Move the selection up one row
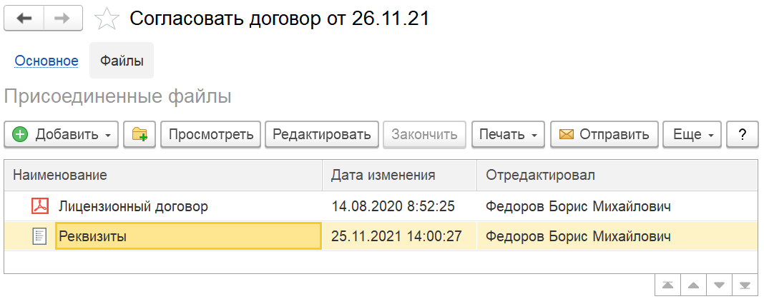 (x=693, y=285)
